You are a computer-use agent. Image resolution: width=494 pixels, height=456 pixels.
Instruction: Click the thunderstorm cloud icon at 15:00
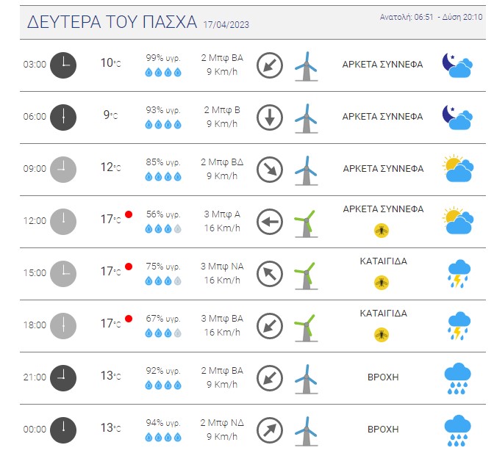[x=459, y=274]
